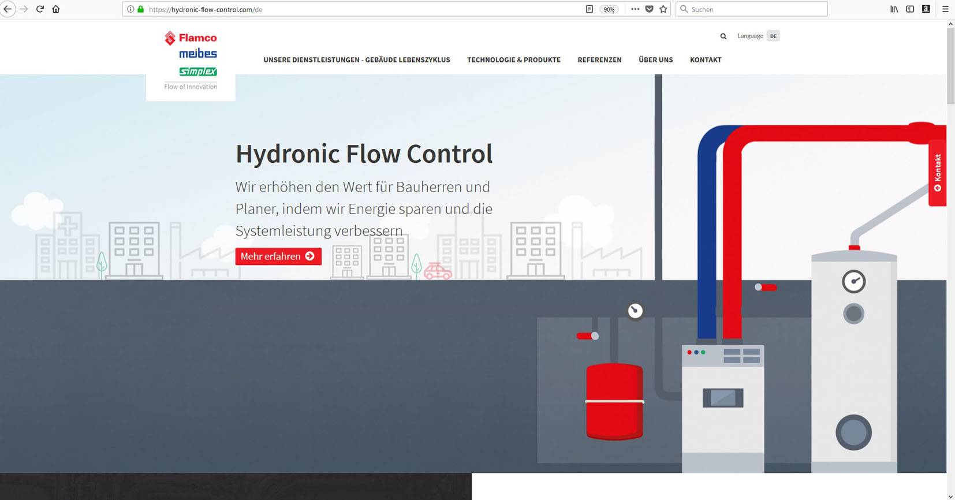Open the Firefox account icon
The image size is (955, 500).
point(926,9)
